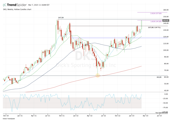Click the 'DKS, Weekly, Hollow Candles chart' label
The image size is (172, 120).
click(x=17, y=9)
